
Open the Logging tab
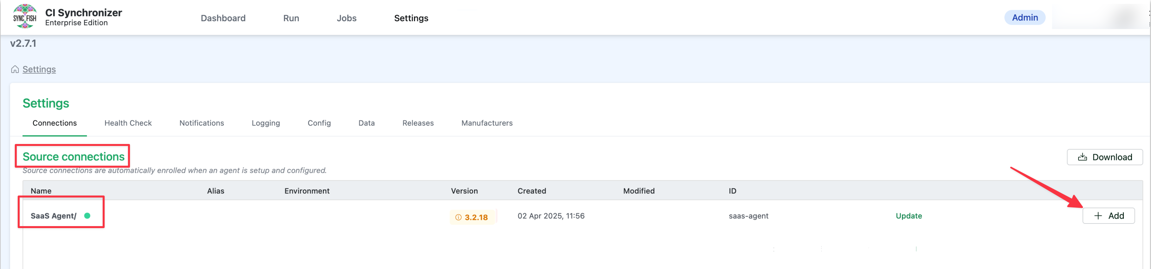[265, 123]
